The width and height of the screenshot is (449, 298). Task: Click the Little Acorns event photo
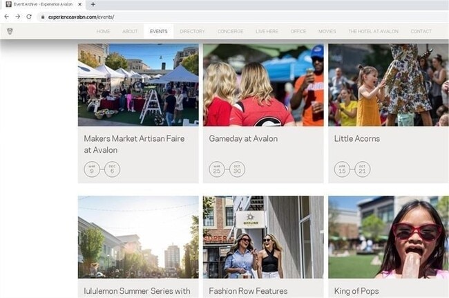click(x=388, y=85)
